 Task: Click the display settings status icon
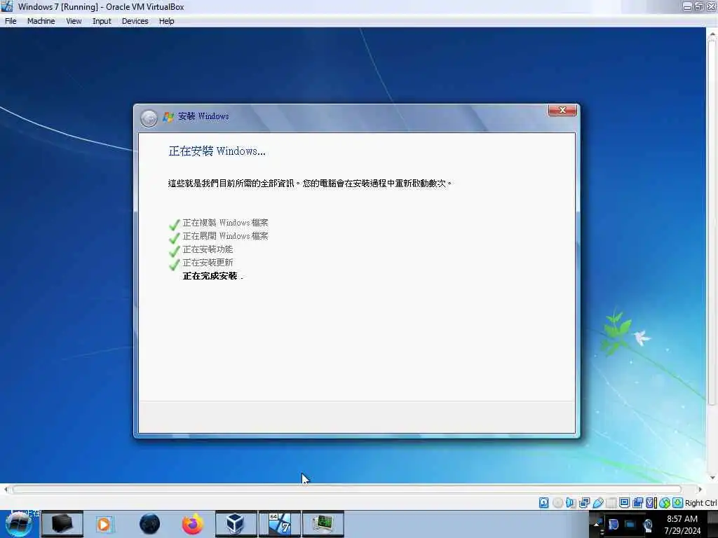pos(624,503)
